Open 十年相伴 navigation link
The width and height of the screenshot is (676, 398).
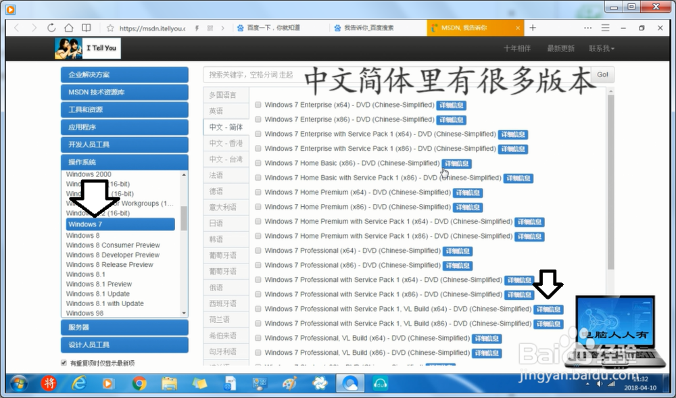(517, 49)
